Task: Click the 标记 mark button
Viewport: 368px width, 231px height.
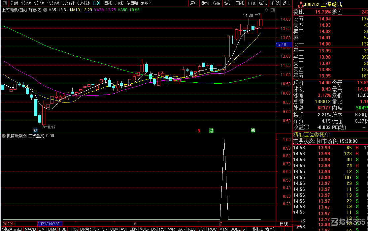Action: [x=263, y=3]
